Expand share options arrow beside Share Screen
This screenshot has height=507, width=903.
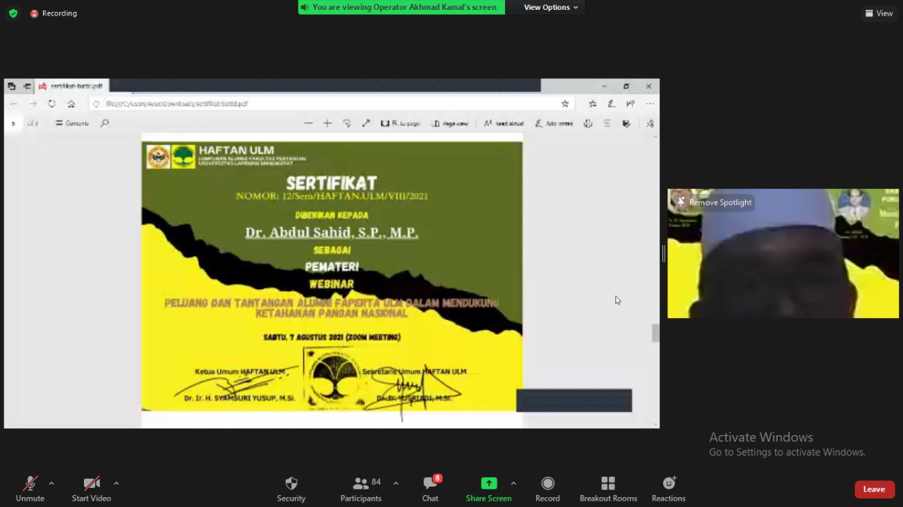[513, 483]
